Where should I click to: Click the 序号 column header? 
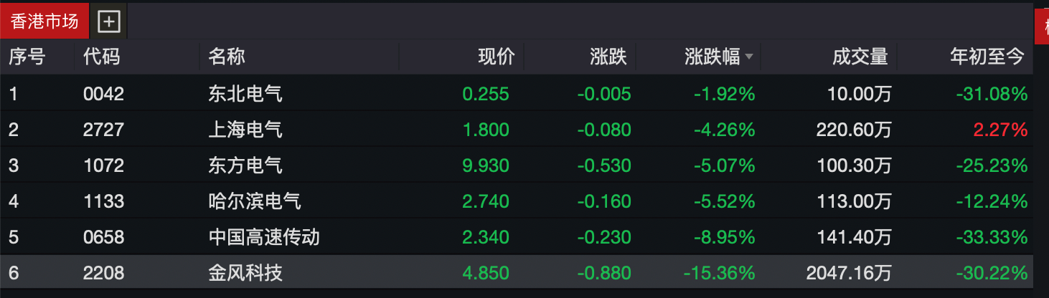point(27,57)
